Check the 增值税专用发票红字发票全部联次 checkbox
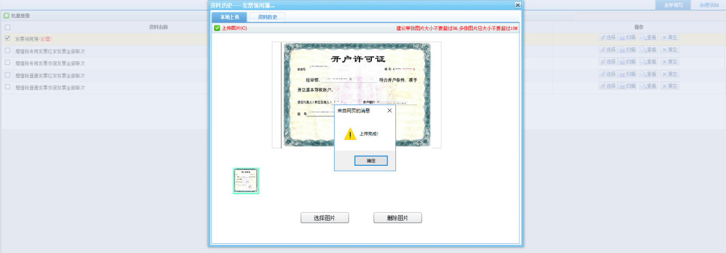The width and height of the screenshot is (726, 253). [x=7, y=50]
